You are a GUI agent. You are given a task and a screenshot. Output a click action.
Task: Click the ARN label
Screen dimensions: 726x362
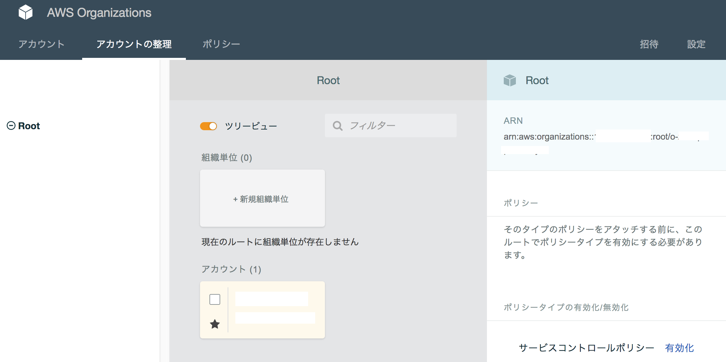[513, 121]
